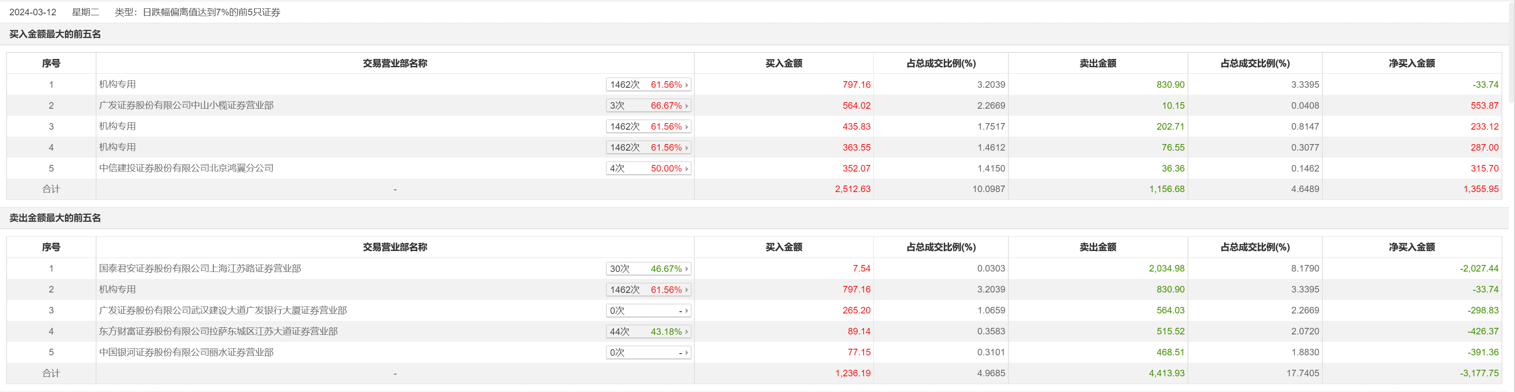
Task: Open 中信建投证券北京鸿翼分公司 link
Action: tap(186, 168)
